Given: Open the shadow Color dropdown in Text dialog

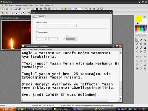Looking at the screenshot, I should pos(76,39).
